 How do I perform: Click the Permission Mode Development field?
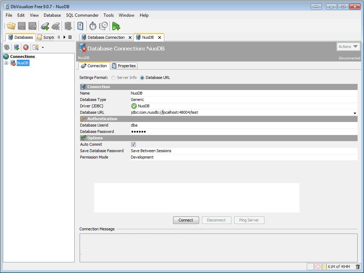[244, 157]
